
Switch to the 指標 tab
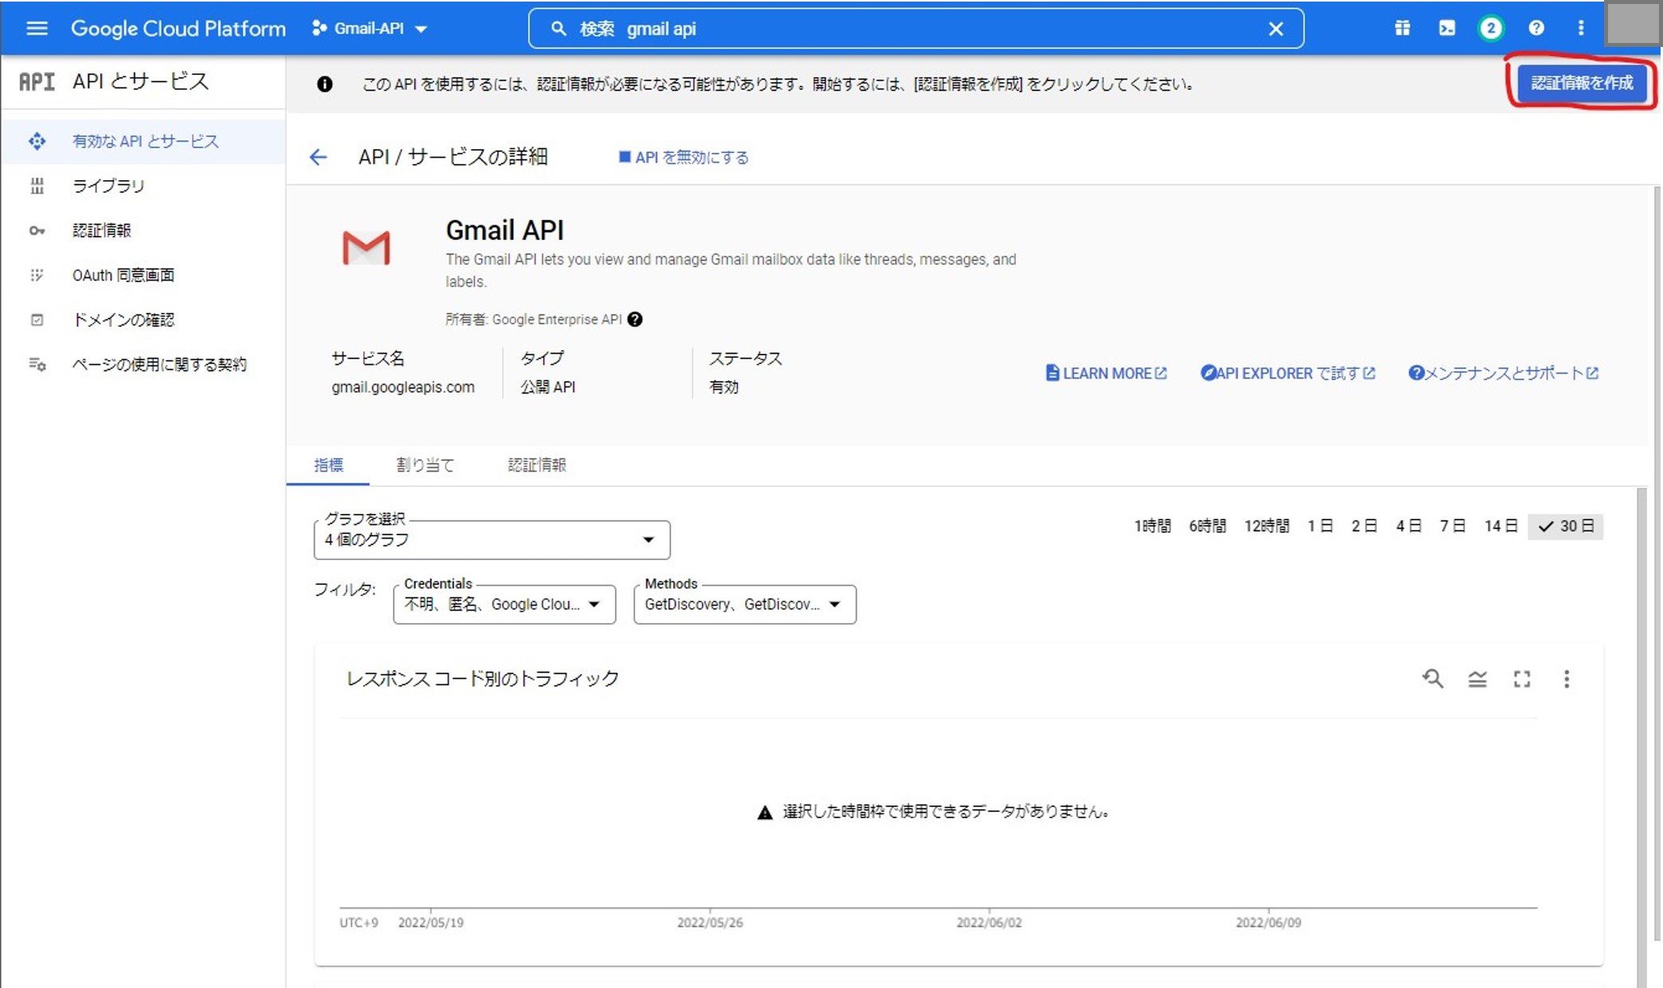click(328, 465)
